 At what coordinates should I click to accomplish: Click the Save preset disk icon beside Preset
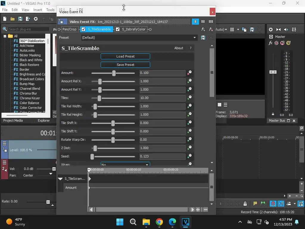pyautogui.click(x=203, y=38)
